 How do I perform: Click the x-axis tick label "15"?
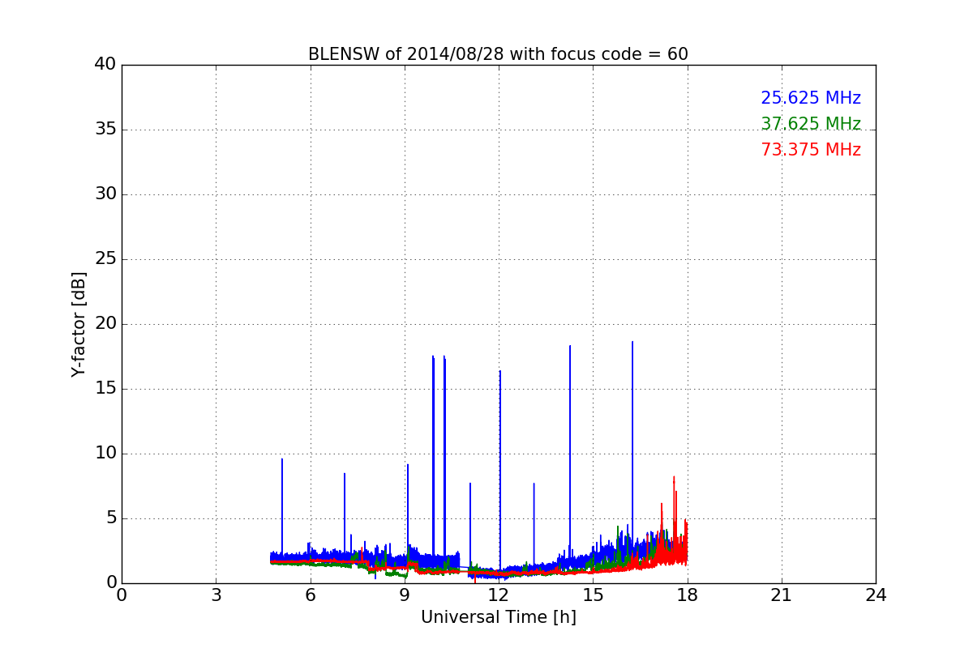[593, 594]
